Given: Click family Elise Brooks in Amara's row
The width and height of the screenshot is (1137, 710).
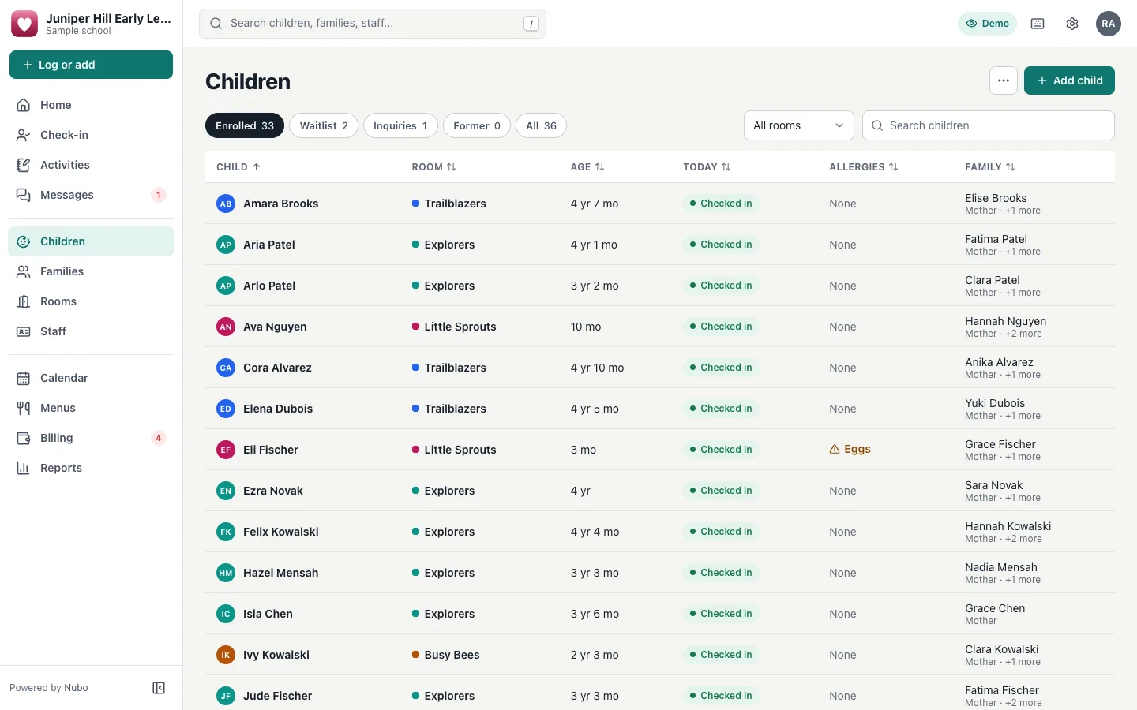Looking at the screenshot, I should click(x=996, y=198).
